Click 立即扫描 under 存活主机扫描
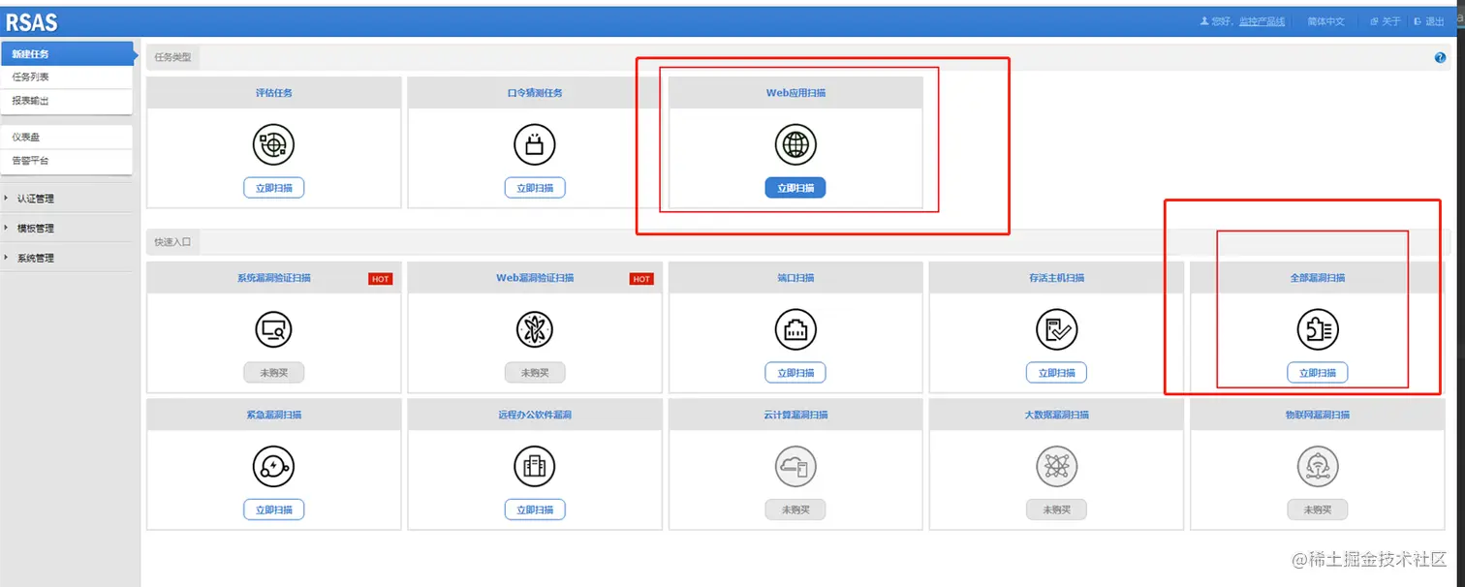The width and height of the screenshot is (1465, 587). click(1056, 373)
